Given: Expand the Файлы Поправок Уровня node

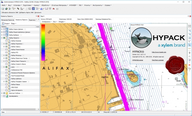Looking at the screenshot, I should tap(4, 82).
